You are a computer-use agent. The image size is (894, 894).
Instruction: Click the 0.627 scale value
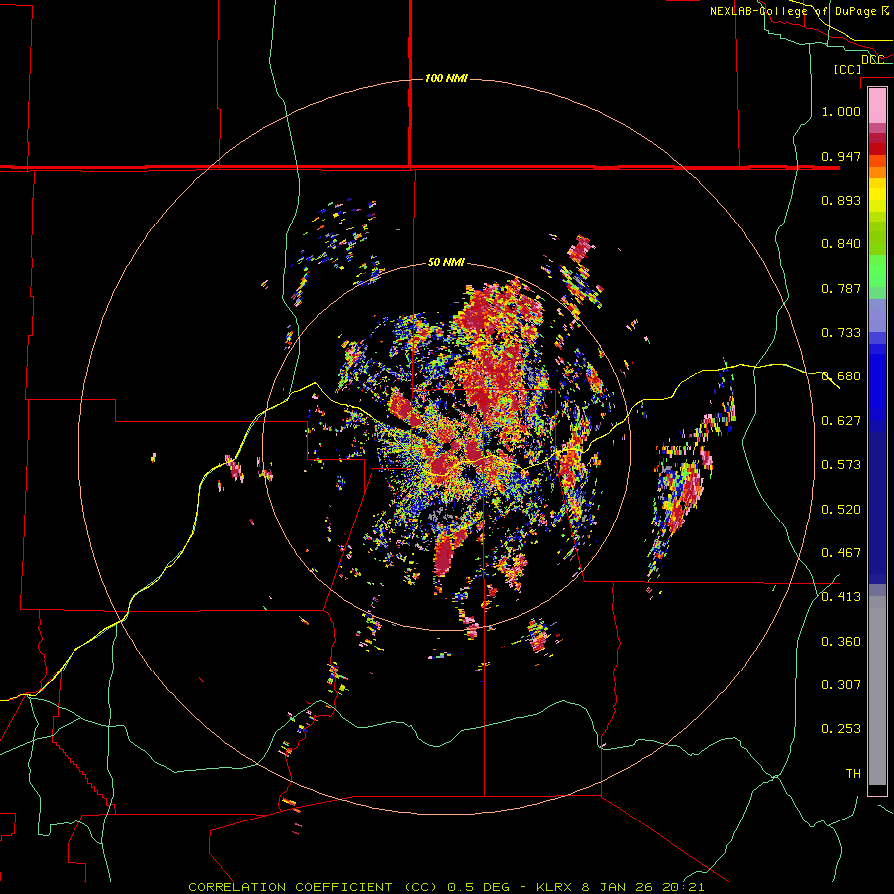tap(841, 421)
